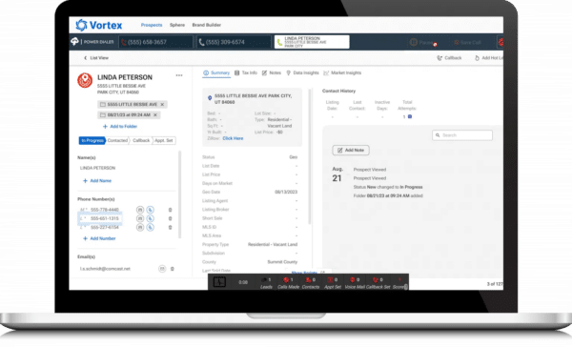
Task: Click the Callback button in toolbar
Action: [x=449, y=57]
